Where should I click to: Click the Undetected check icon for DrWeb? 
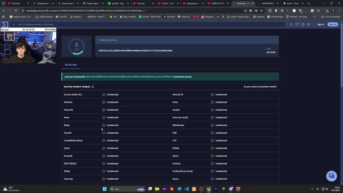pyautogui.click(x=212, y=148)
